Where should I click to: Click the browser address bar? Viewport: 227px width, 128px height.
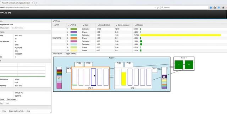coord(77,7)
